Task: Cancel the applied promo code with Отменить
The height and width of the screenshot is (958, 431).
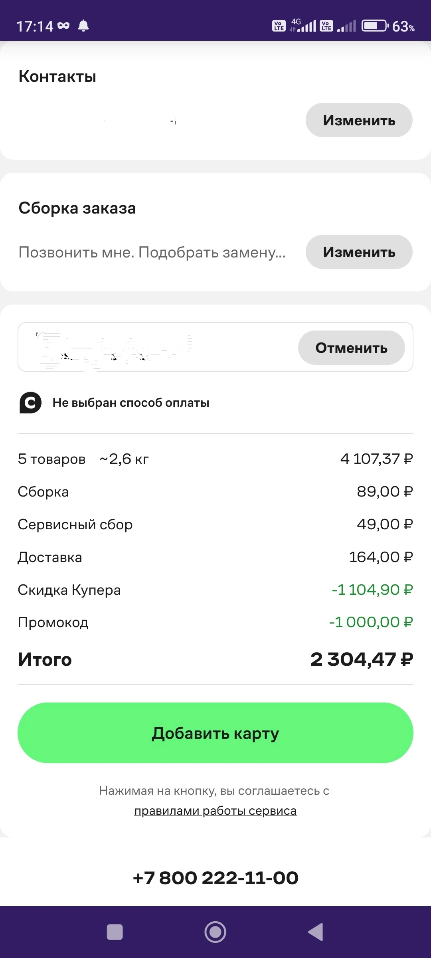Action: click(x=352, y=348)
